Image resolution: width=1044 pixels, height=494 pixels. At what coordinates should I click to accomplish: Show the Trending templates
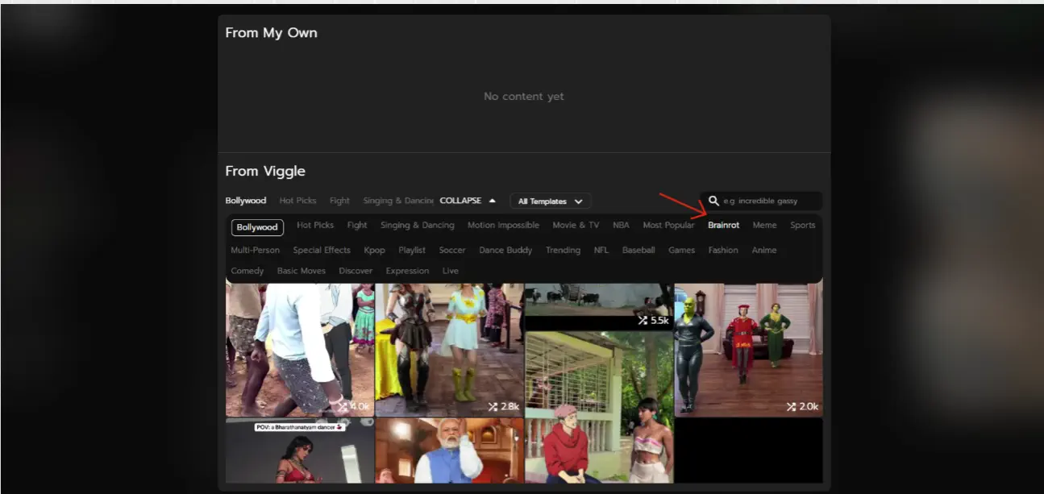click(563, 250)
